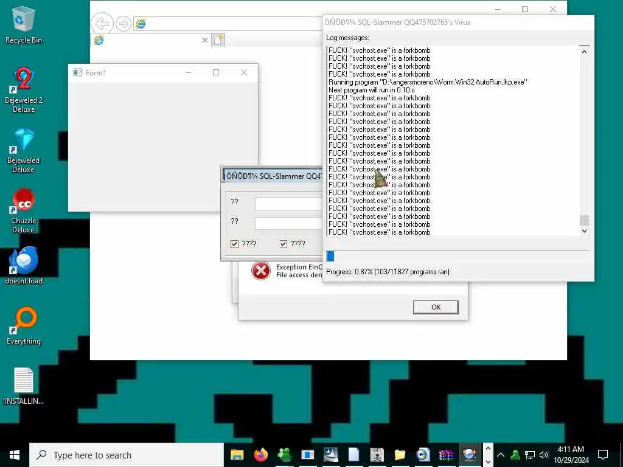This screenshot has height=467, width=623.
Task: Click the Internet Explorer forward arrow
Action: coord(123,24)
